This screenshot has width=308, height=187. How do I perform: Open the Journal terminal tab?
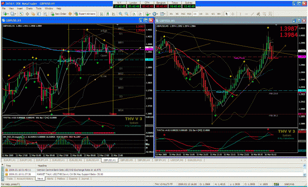(85, 179)
